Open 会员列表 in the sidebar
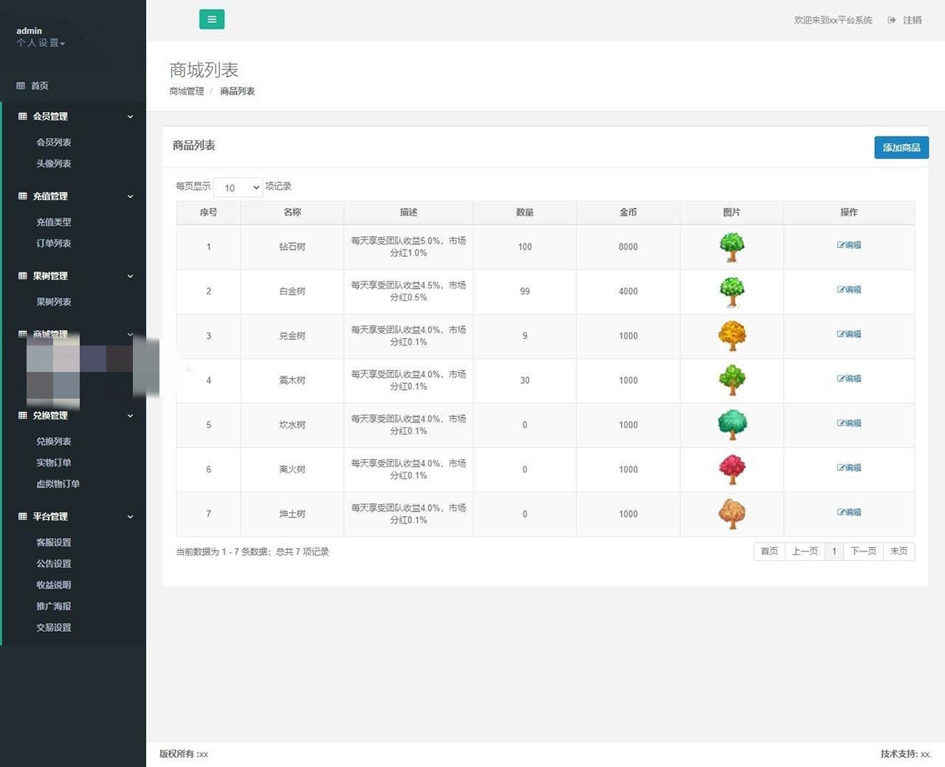 [54, 142]
